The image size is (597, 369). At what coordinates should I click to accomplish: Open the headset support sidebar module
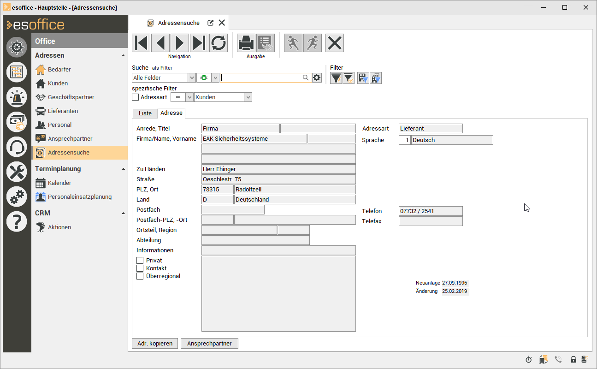[x=17, y=147]
